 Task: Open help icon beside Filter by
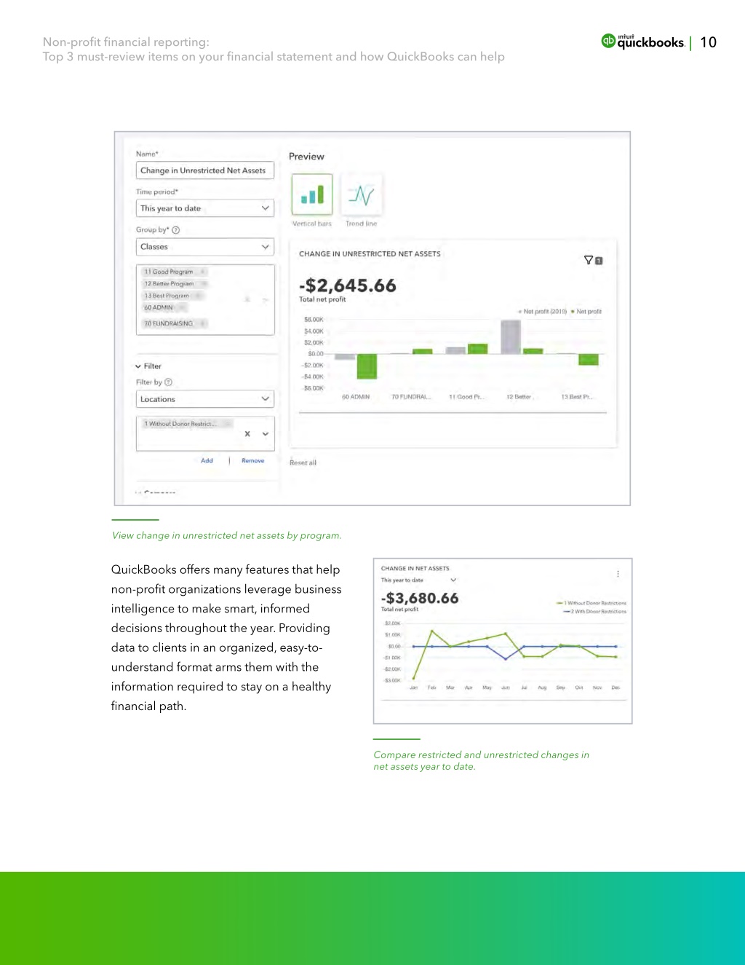[169, 382]
